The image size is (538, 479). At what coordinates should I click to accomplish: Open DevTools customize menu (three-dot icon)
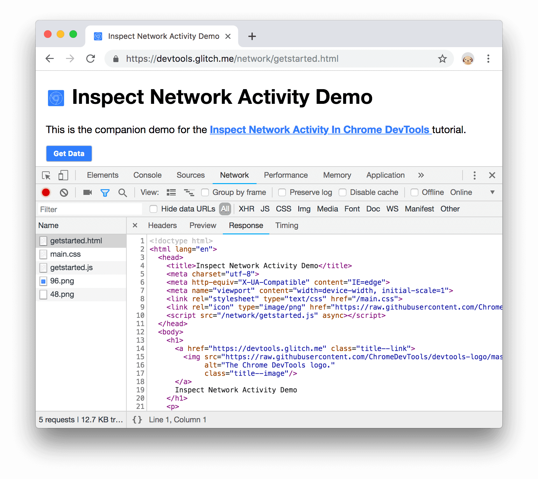pos(474,175)
